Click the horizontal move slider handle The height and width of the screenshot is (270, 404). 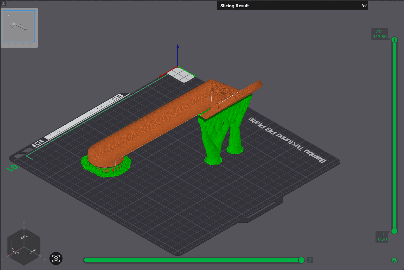point(301,260)
